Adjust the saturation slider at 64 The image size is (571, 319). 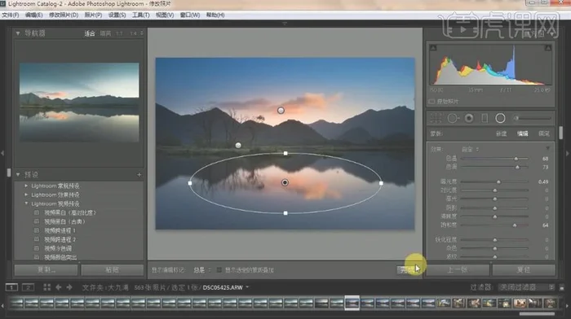click(515, 225)
